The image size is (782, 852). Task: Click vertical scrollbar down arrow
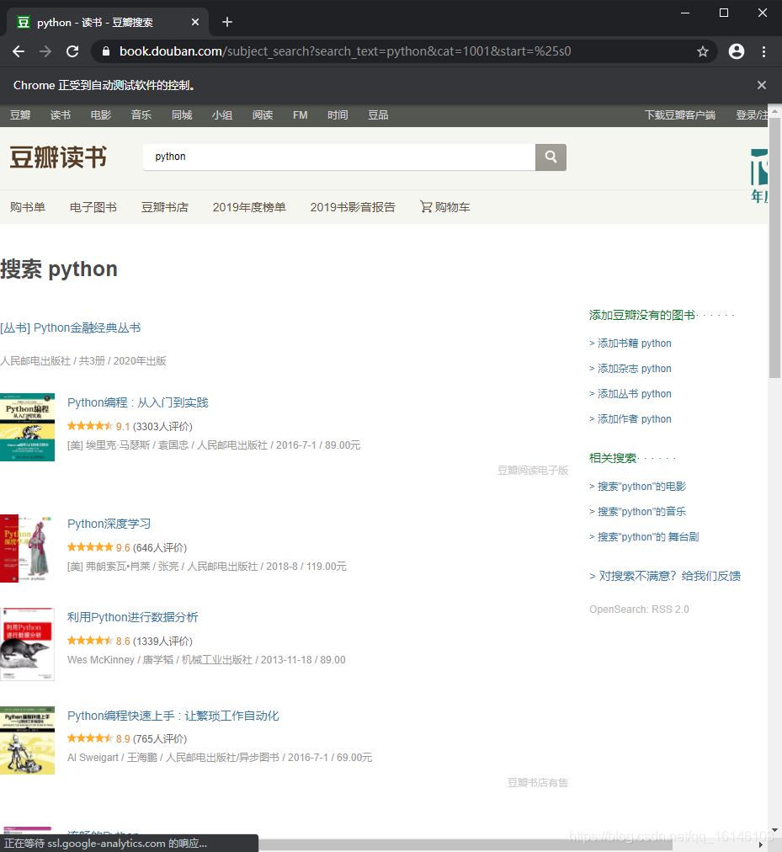click(x=774, y=830)
